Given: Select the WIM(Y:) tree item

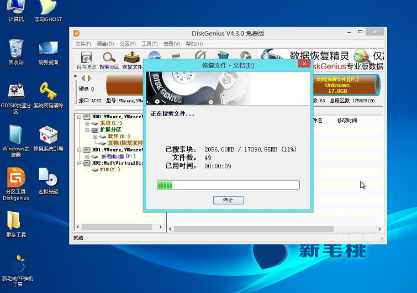Looking at the screenshot, I should point(110,170).
